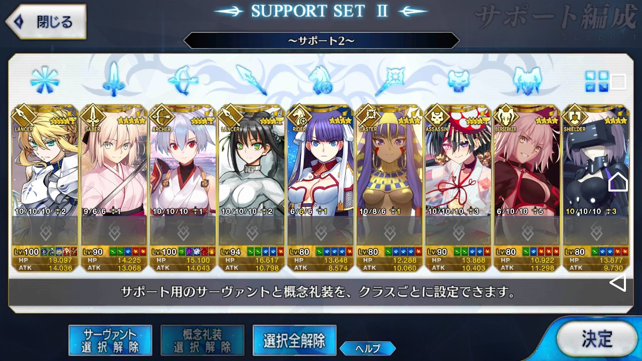Select the Archer class bow icon
Image resolution: width=642 pixels, height=361 pixels.
coord(183,80)
